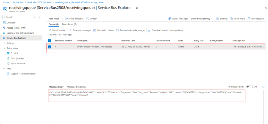Click Peek with options icon
Viewport: 268px width, 124px height.
[94, 30]
